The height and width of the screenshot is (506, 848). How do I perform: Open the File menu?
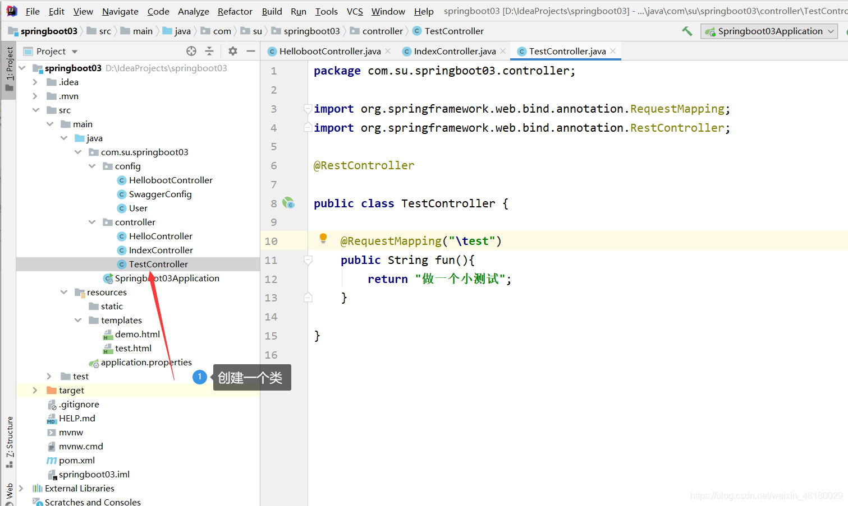pyautogui.click(x=33, y=11)
